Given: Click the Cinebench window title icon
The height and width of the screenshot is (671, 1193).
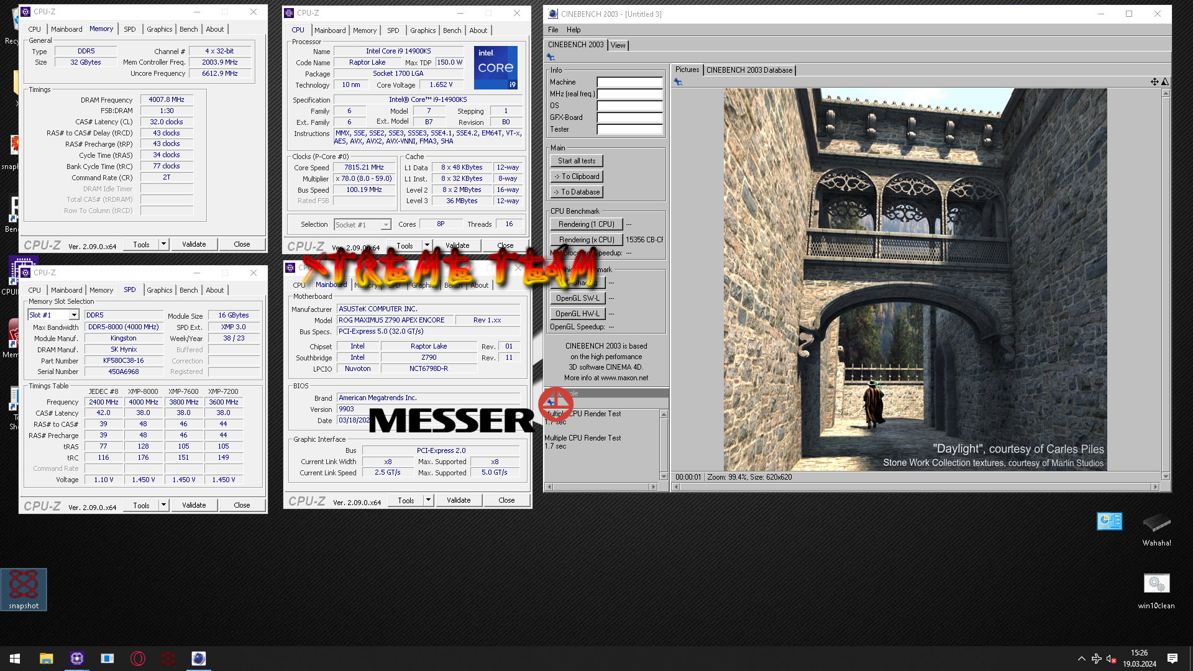Looking at the screenshot, I should 552,14.
